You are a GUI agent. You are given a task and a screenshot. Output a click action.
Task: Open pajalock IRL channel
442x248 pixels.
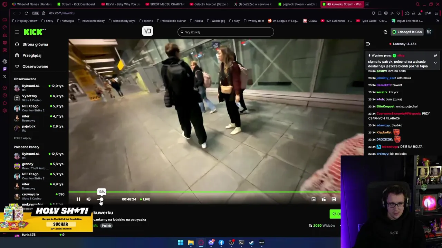pyautogui.click(x=39, y=128)
